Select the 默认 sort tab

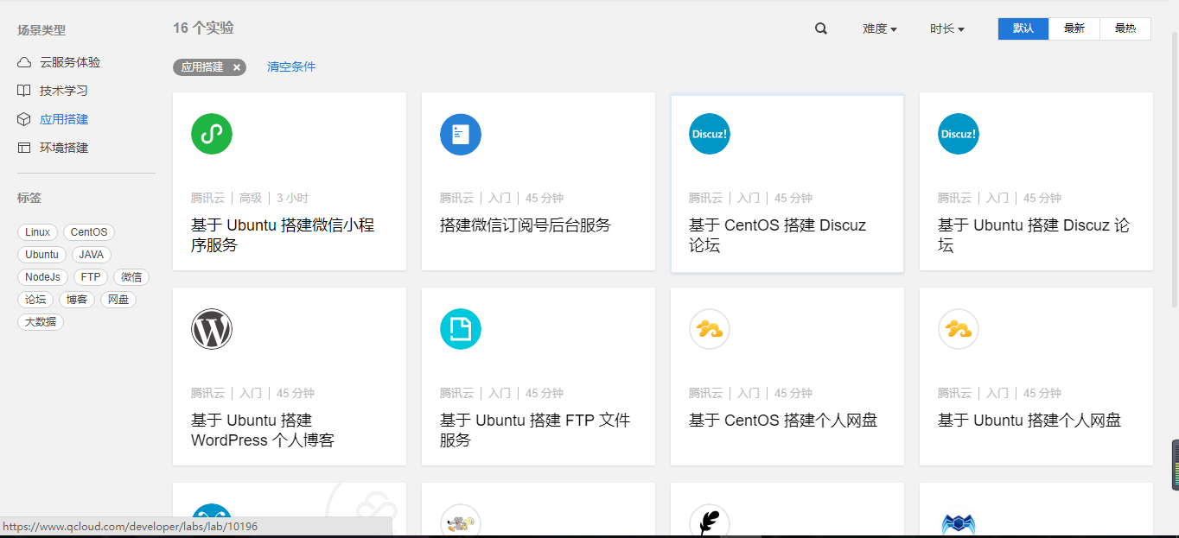point(1023,28)
